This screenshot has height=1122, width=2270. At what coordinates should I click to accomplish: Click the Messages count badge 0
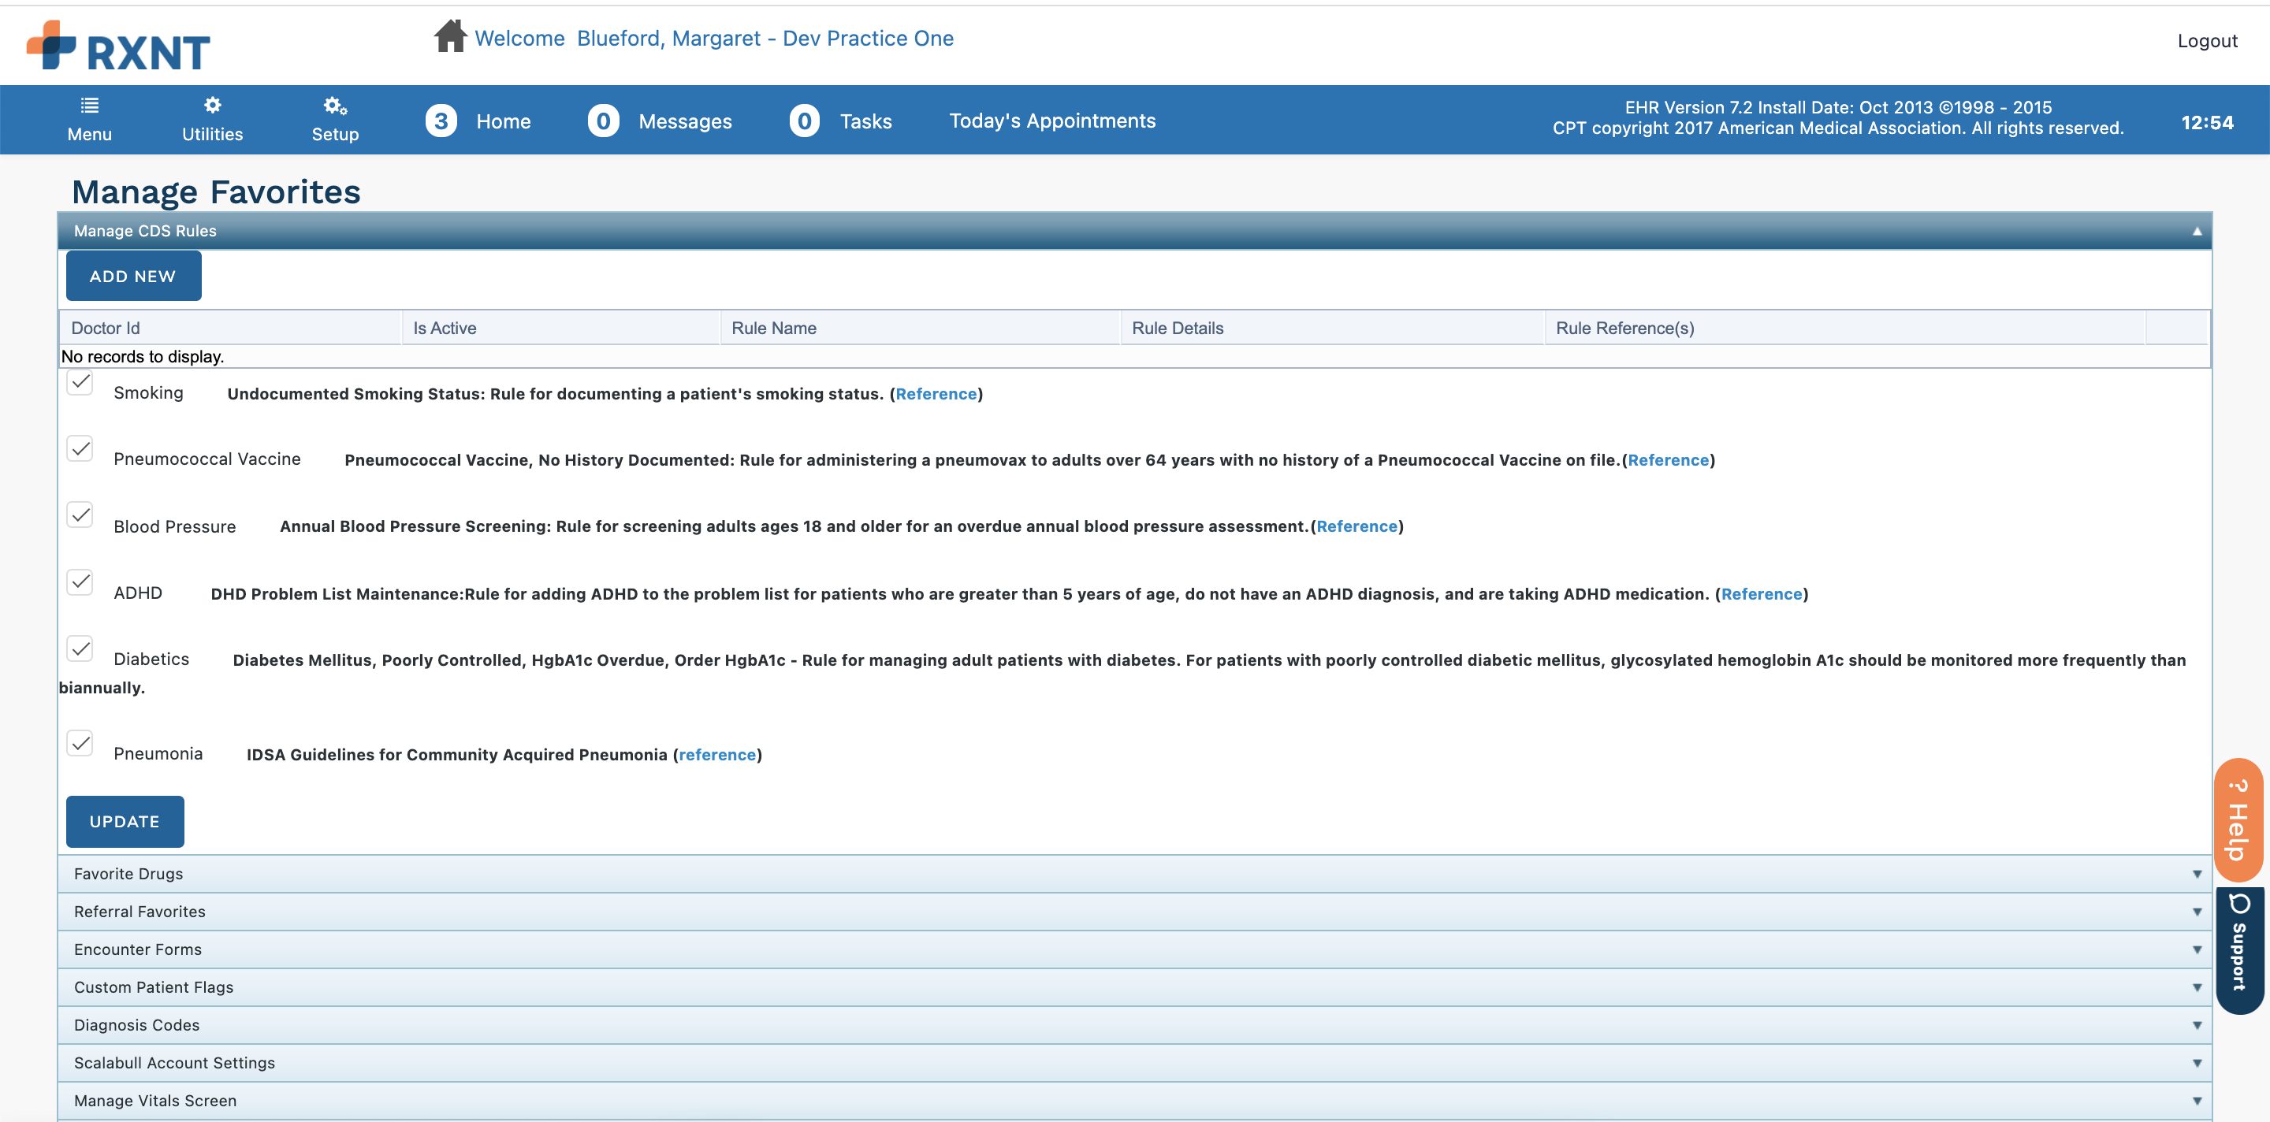(x=603, y=121)
